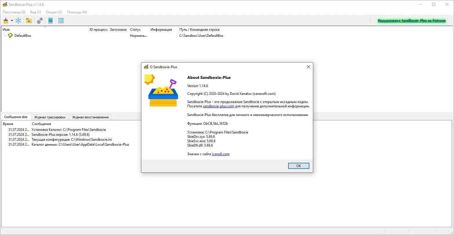The image size is (454, 235).
Task: Click the blue list toolbar icon
Action: 61,21
